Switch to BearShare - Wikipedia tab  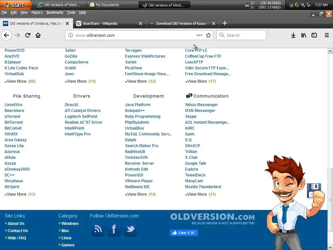110,23
